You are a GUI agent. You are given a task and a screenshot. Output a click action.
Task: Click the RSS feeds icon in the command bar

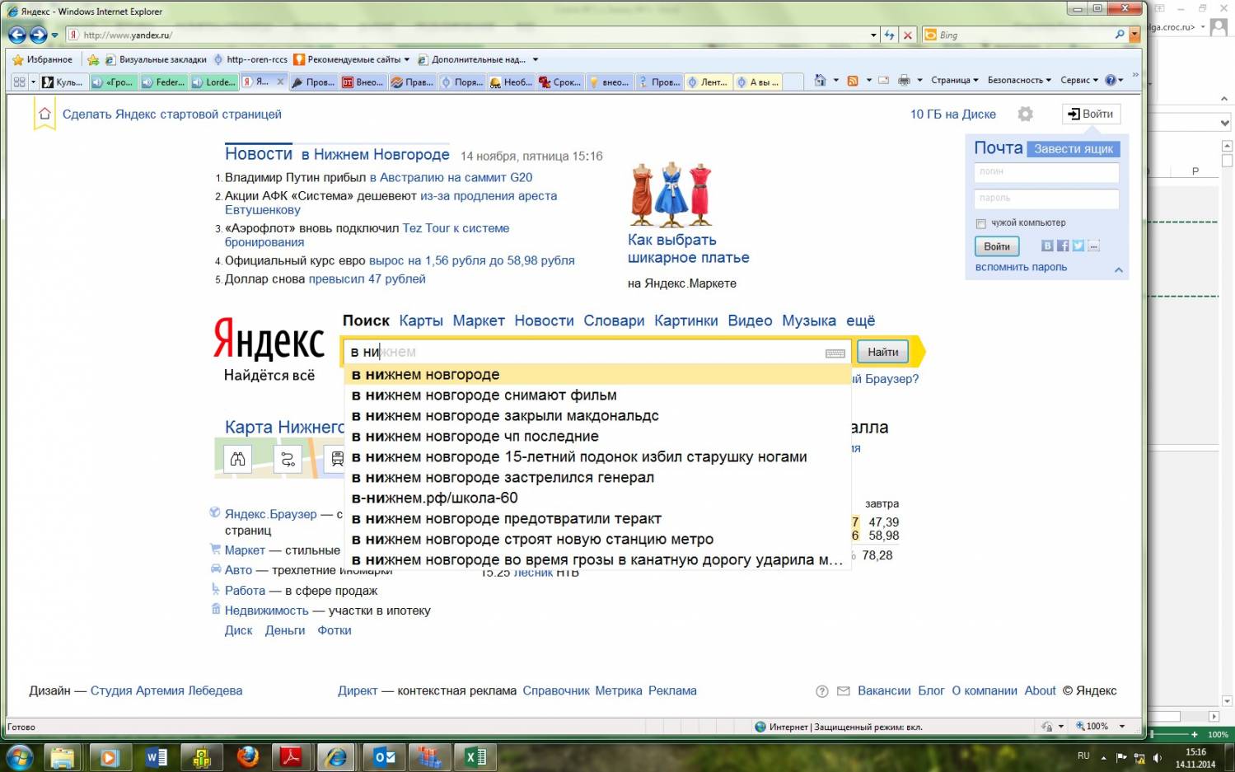pos(853,80)
